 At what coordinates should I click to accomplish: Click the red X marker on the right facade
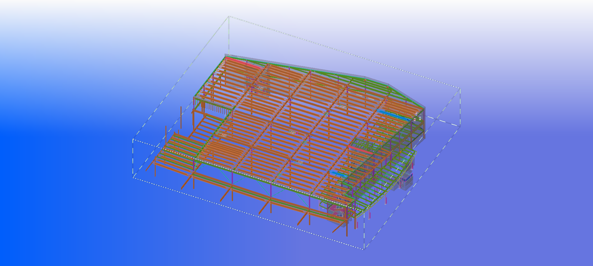[x=415, y=120]
